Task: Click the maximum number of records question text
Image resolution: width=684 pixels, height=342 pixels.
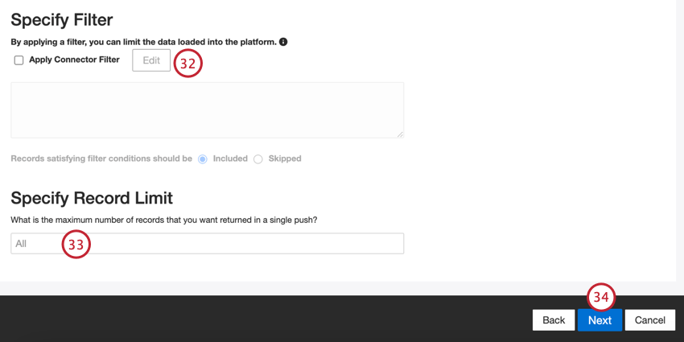Action: coord(163,220)
